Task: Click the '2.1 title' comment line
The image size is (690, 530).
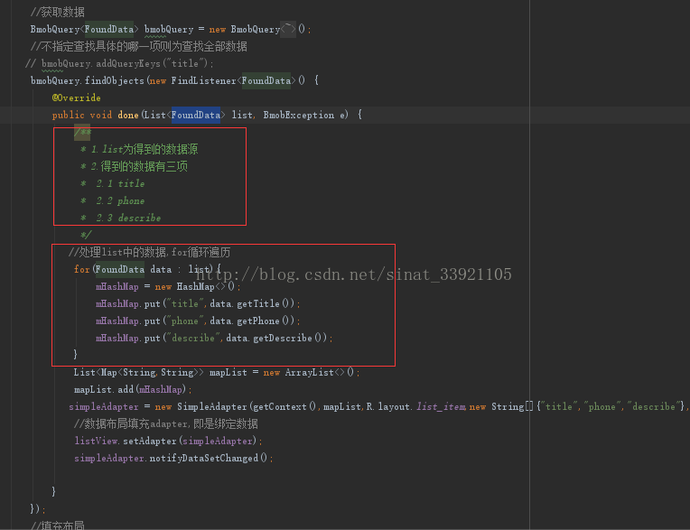Action: click(x=113, y=184)
